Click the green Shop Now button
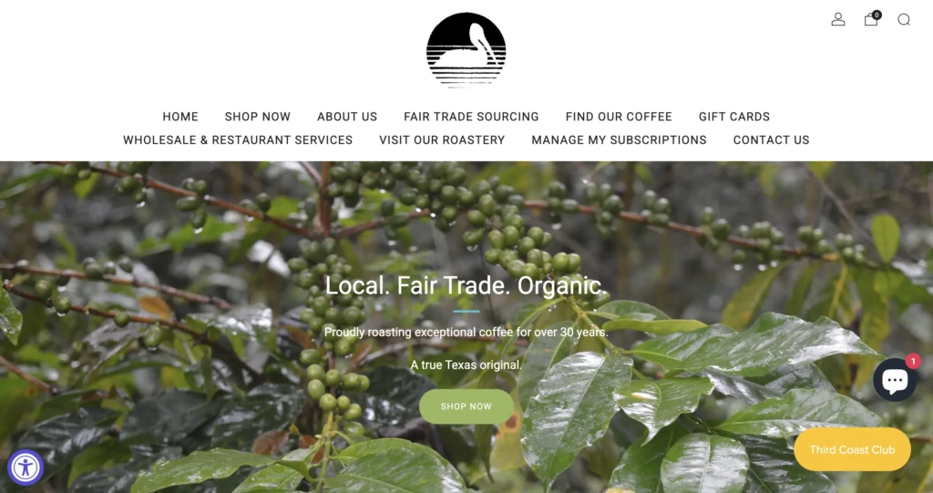Screen dimensions: 933x493 pyautogui.click(x=466, y=406)
